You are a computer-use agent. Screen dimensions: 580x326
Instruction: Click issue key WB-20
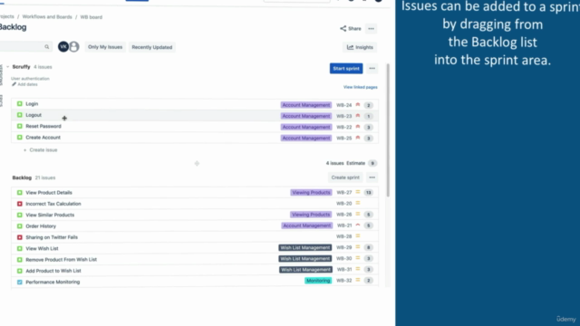pyautogui.click(x=344, y=203)
